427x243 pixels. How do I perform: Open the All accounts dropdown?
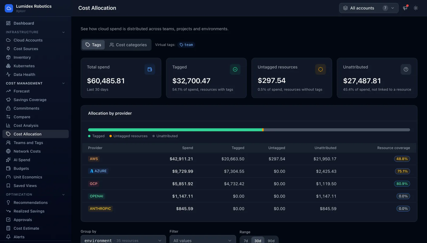tap(369, 8)
